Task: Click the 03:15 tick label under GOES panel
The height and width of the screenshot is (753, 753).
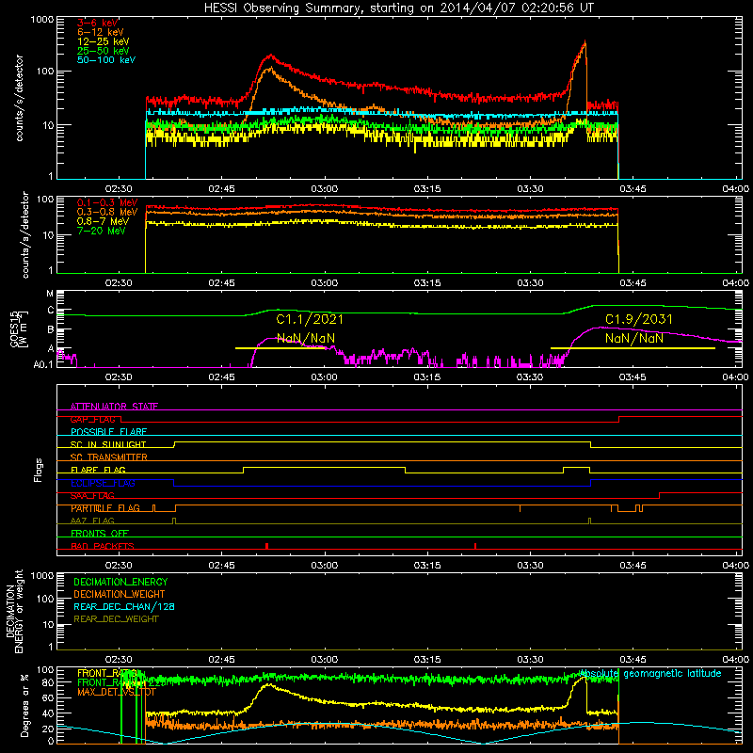Action: (x=427, y=377)
